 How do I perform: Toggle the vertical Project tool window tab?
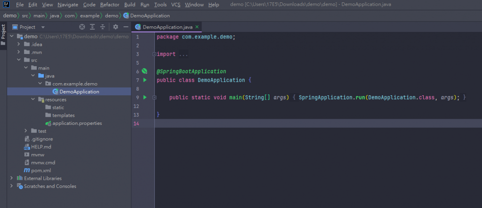pos(3,34)
